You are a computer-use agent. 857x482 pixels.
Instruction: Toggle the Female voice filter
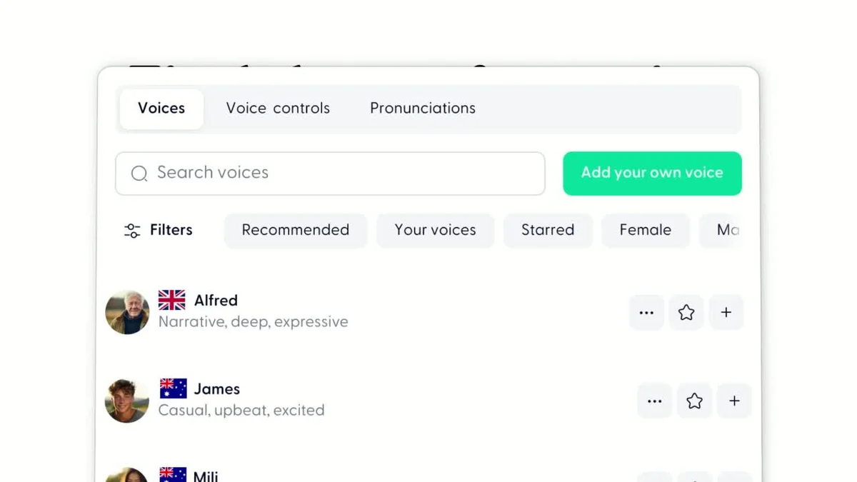coord(645,230)
